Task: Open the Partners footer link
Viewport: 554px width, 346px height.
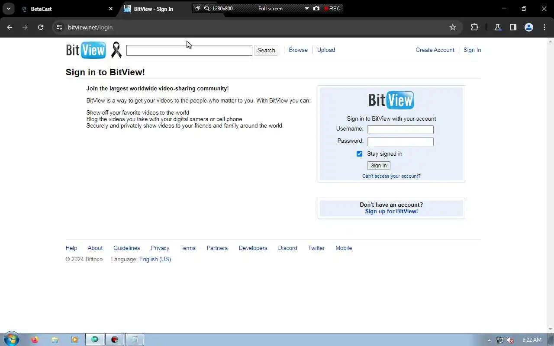Action: click(217, 248)
